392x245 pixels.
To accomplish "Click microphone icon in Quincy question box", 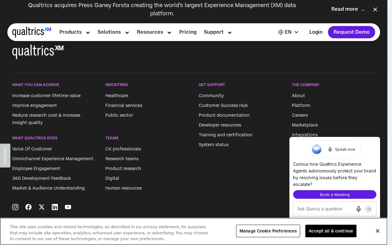I will tap(359, 209).
